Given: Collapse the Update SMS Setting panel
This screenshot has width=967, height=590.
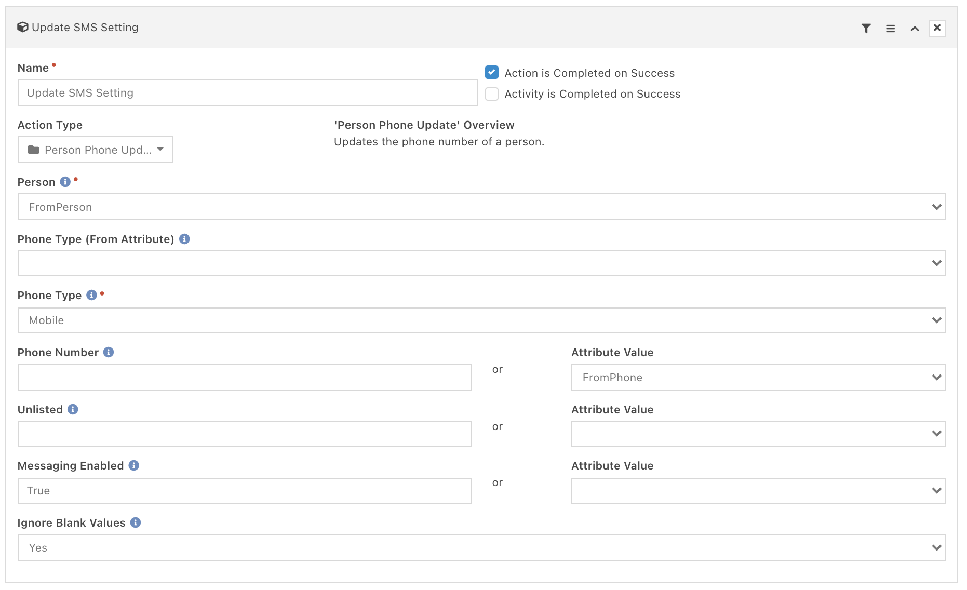Looking at the screenshot, I should 915,29.
